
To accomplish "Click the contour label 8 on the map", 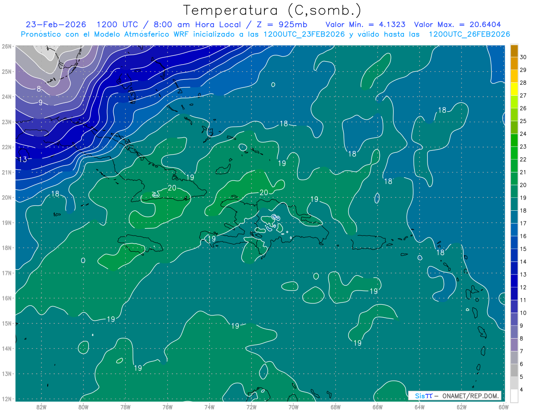I will [39, 89].
